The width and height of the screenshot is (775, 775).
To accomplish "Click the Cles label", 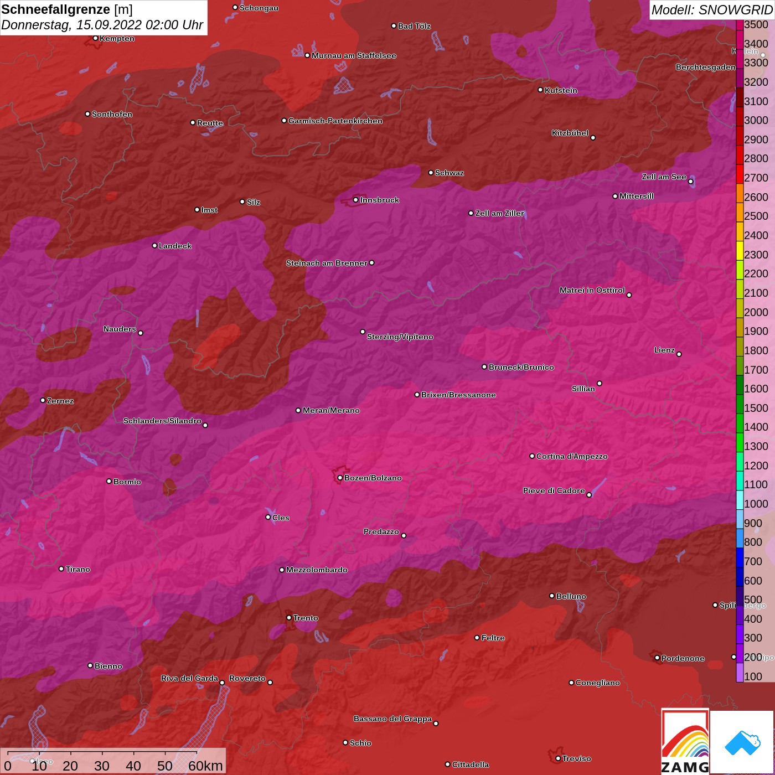I will point(281,518).
